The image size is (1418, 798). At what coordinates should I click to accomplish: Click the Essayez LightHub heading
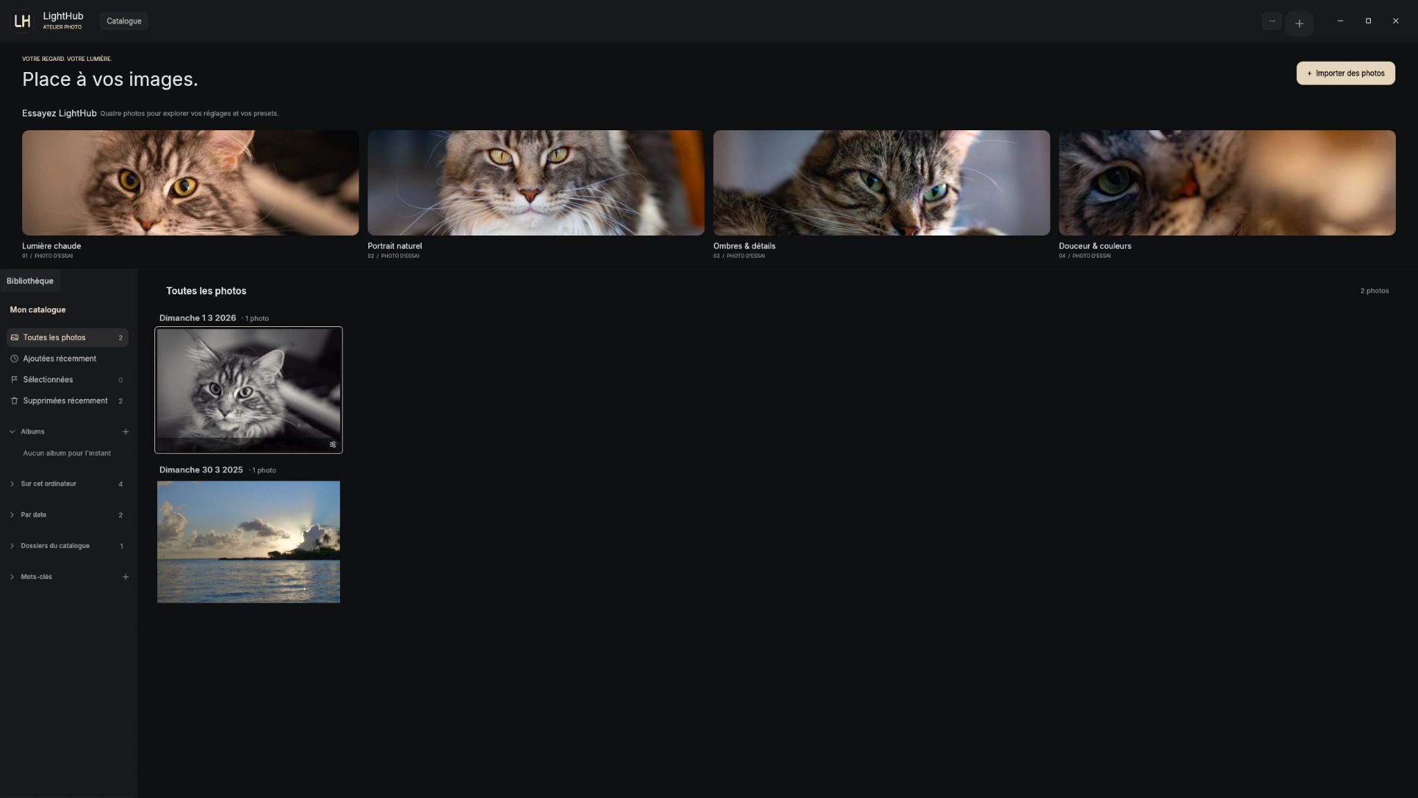coord(59,114)
